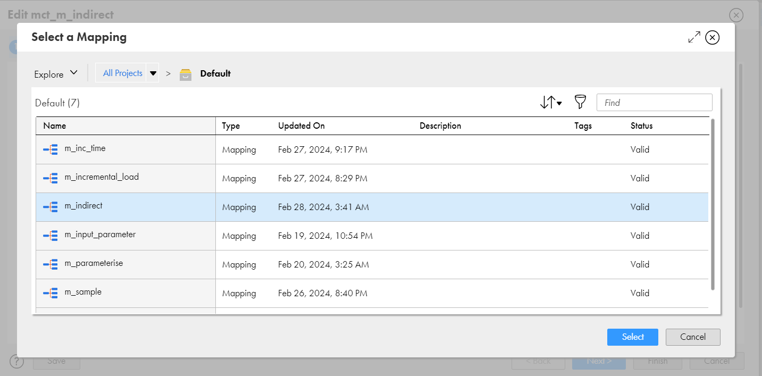The height and width of the screenshot is (376, 762).
Task: Open the sort order menu
Action: [551, 103]
